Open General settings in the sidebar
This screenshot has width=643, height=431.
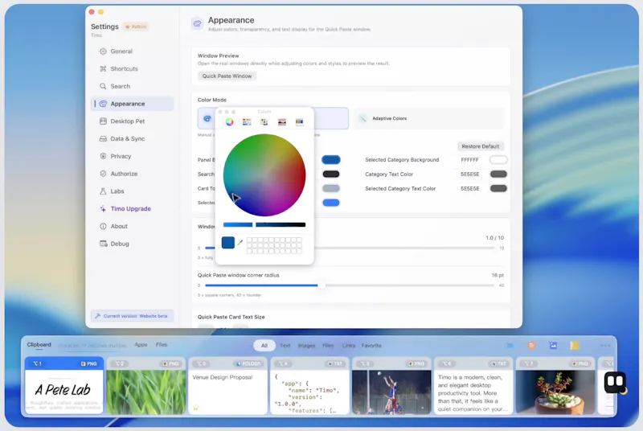coord(132,51)
